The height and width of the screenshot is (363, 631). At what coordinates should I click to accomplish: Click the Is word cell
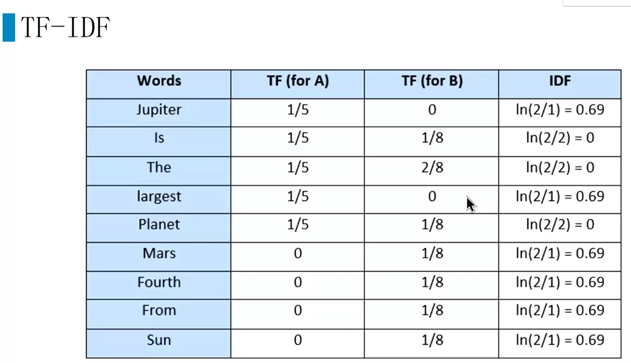coord(159,142)
